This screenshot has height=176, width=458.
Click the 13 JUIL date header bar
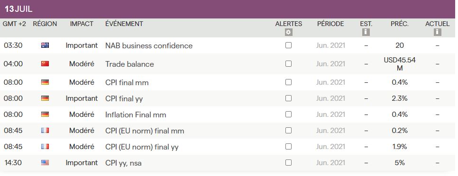coord(228,9)
